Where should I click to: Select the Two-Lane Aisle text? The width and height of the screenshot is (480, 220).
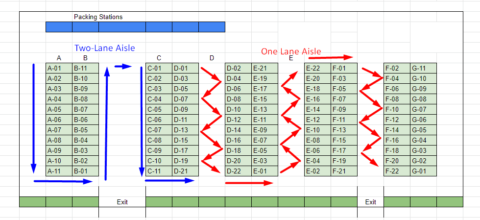coord(105,48)
